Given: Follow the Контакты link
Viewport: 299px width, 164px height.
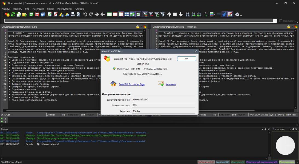Looking at the screenshot, I should pos(171,84).
